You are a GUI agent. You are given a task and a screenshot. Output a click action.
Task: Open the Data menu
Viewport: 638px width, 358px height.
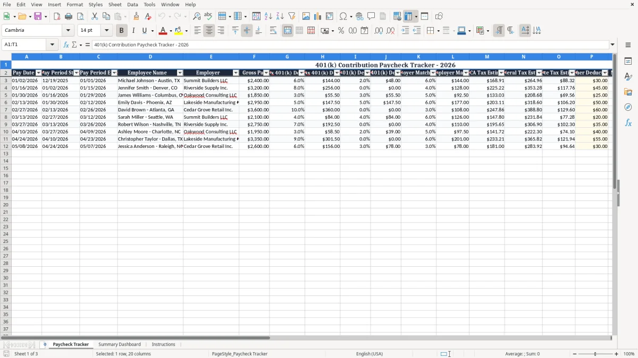click(132, 4)
